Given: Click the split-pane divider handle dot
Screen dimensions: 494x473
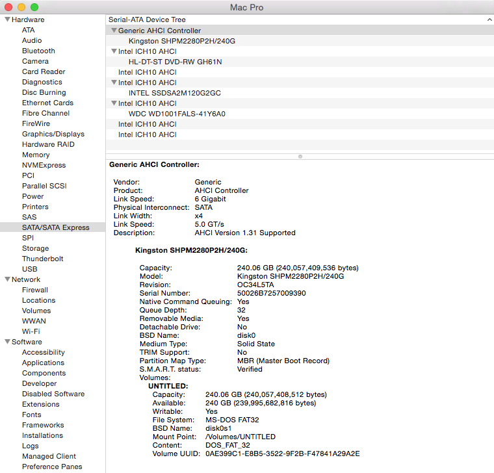Looking at the screenshot, I should pos(300,157).
